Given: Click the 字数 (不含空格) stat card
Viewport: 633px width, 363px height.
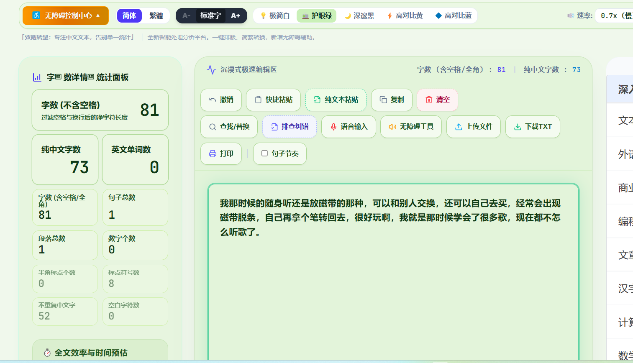Looking at the screenshot, I should click(100, 110).
